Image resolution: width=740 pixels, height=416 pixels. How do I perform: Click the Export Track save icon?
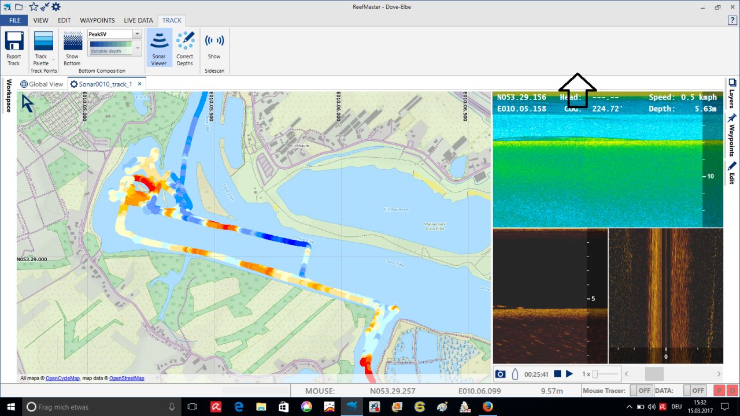(13, 42)
